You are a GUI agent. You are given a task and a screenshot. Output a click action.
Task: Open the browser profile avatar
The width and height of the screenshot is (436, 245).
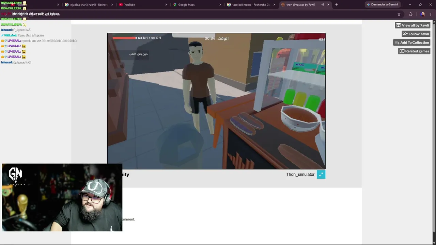(422, 14)
